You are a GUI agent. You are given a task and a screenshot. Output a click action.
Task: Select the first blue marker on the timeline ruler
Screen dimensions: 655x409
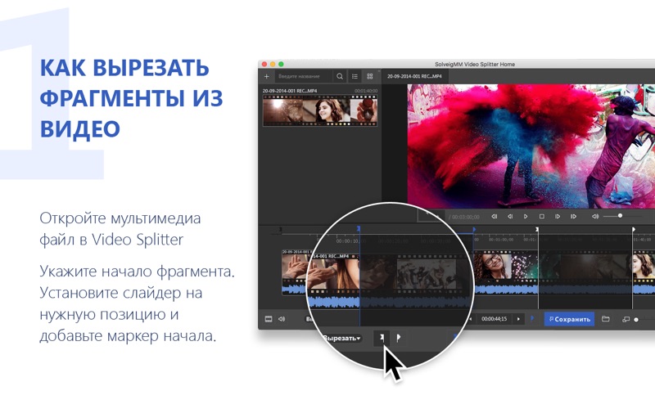pos(359,229)
